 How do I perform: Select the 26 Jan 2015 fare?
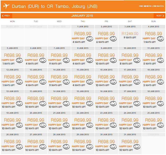click(x=13, y=143)
